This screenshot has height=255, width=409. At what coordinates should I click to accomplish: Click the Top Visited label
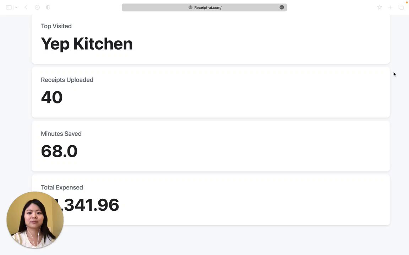[56, 26]
